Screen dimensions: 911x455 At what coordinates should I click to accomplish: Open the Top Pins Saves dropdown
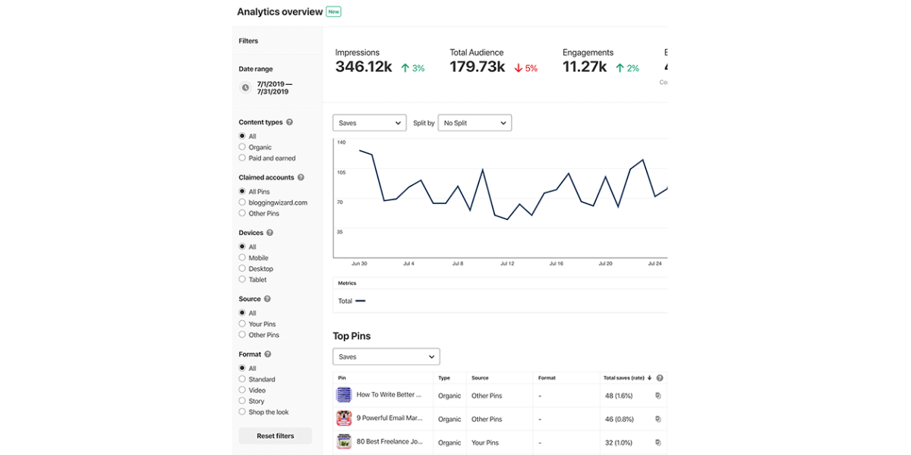coord(386,356)
